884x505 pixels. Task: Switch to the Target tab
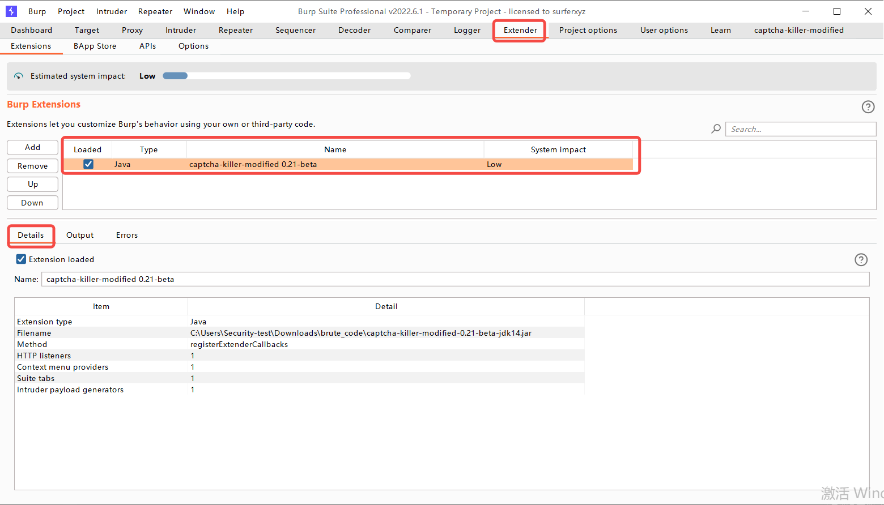coord(87,30)
